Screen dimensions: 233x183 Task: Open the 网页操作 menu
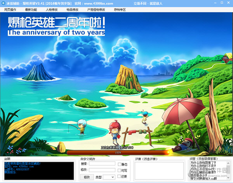point(10,10)
